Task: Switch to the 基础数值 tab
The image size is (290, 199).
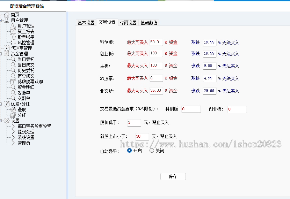Action: point(149,23)
